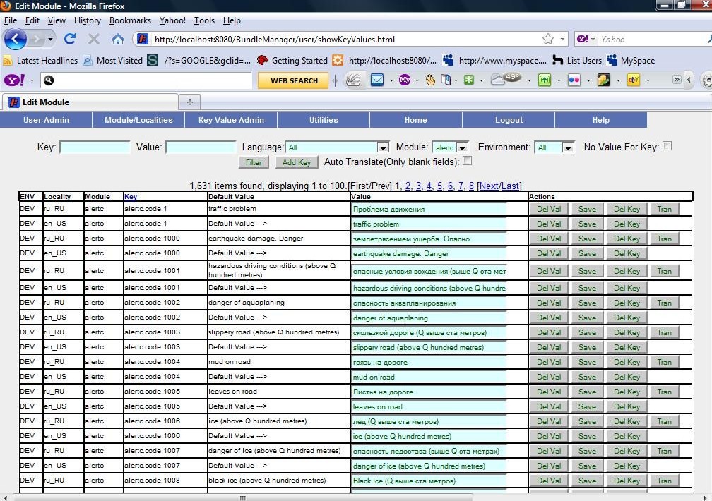Open a new tab with plus button
Image resolution: width=712 pixels, height=501 pixels.
click(x=189, y=102)
